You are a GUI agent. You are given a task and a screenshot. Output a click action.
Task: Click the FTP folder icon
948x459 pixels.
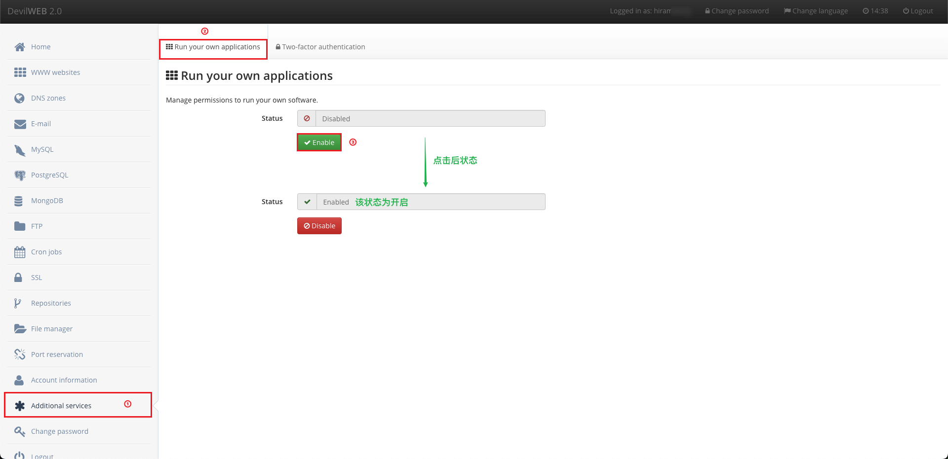click(20, 226)
